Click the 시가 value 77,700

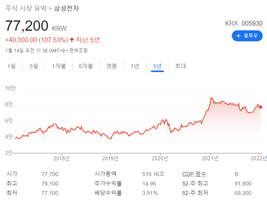[x=50, y=174]
